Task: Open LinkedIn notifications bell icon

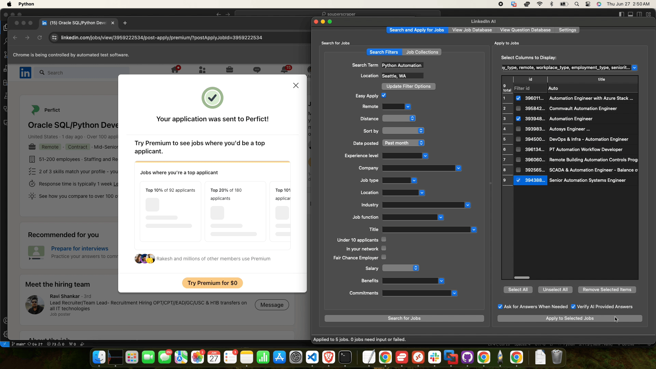Action: pos(284,70)
